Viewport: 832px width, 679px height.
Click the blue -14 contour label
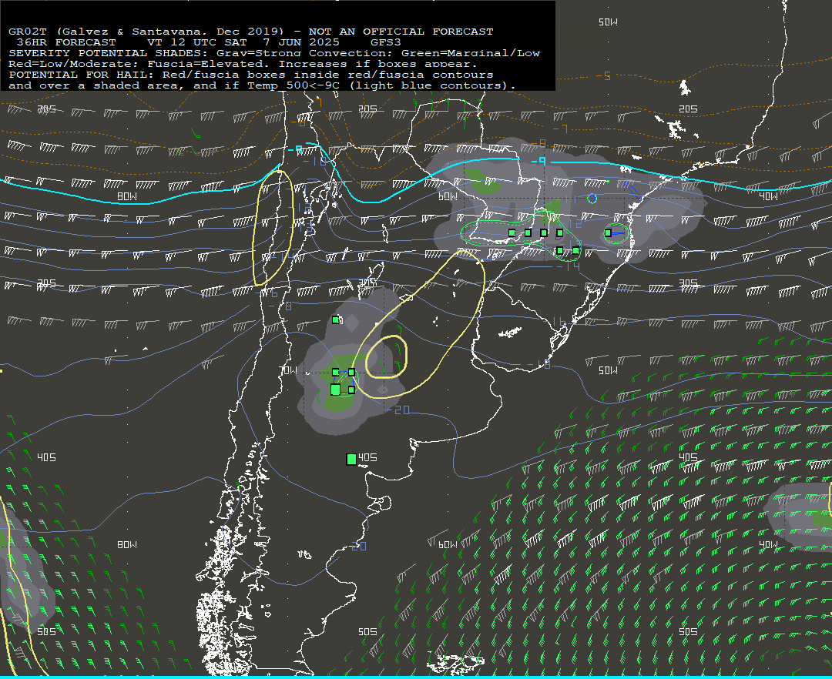(x=569, y=266)
